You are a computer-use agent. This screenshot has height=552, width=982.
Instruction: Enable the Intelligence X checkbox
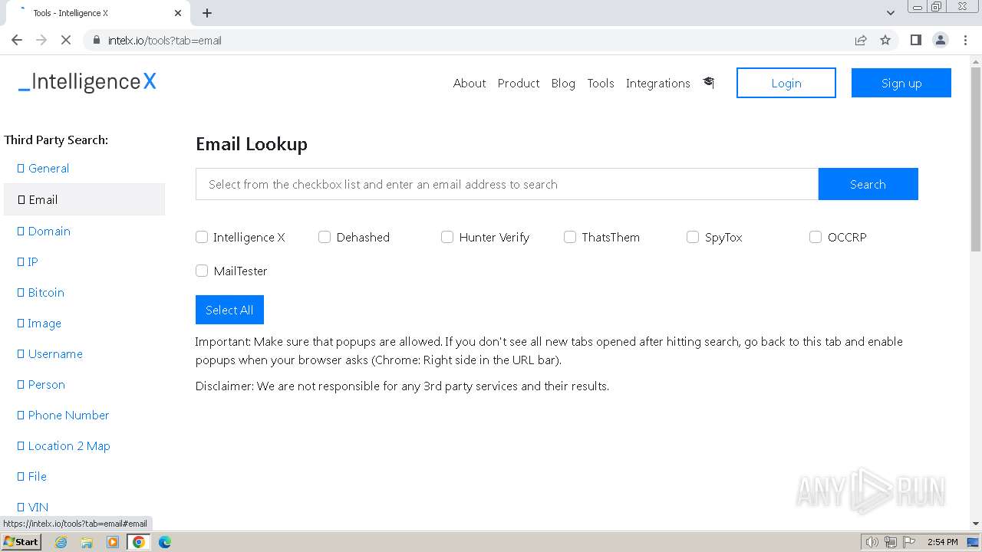202,237
